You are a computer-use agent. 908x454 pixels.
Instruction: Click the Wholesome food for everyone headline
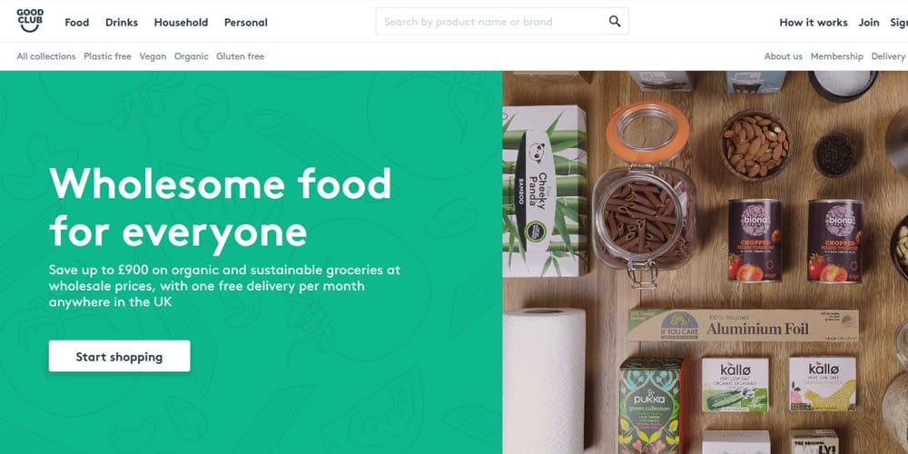point(220,207)
